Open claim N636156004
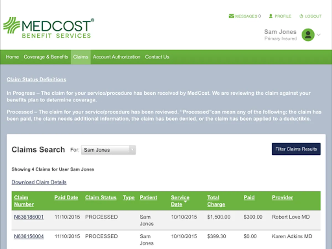 pos(29,236)
